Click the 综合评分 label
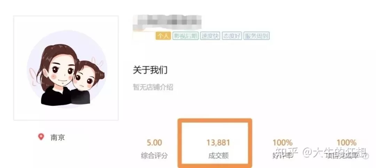Screen dimensions: 376x168 coord(155,156)
